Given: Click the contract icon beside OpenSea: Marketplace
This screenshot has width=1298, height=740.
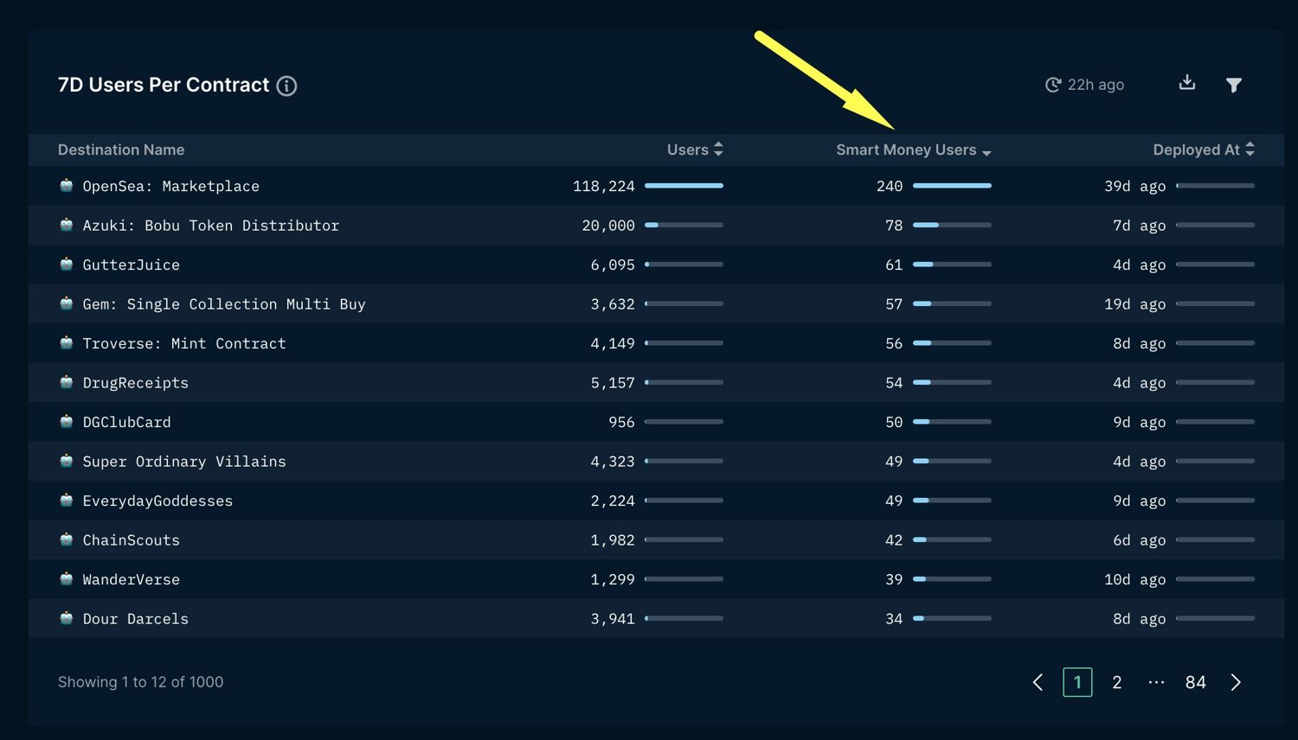Looking at the screenshot, I should pos(67,185).
